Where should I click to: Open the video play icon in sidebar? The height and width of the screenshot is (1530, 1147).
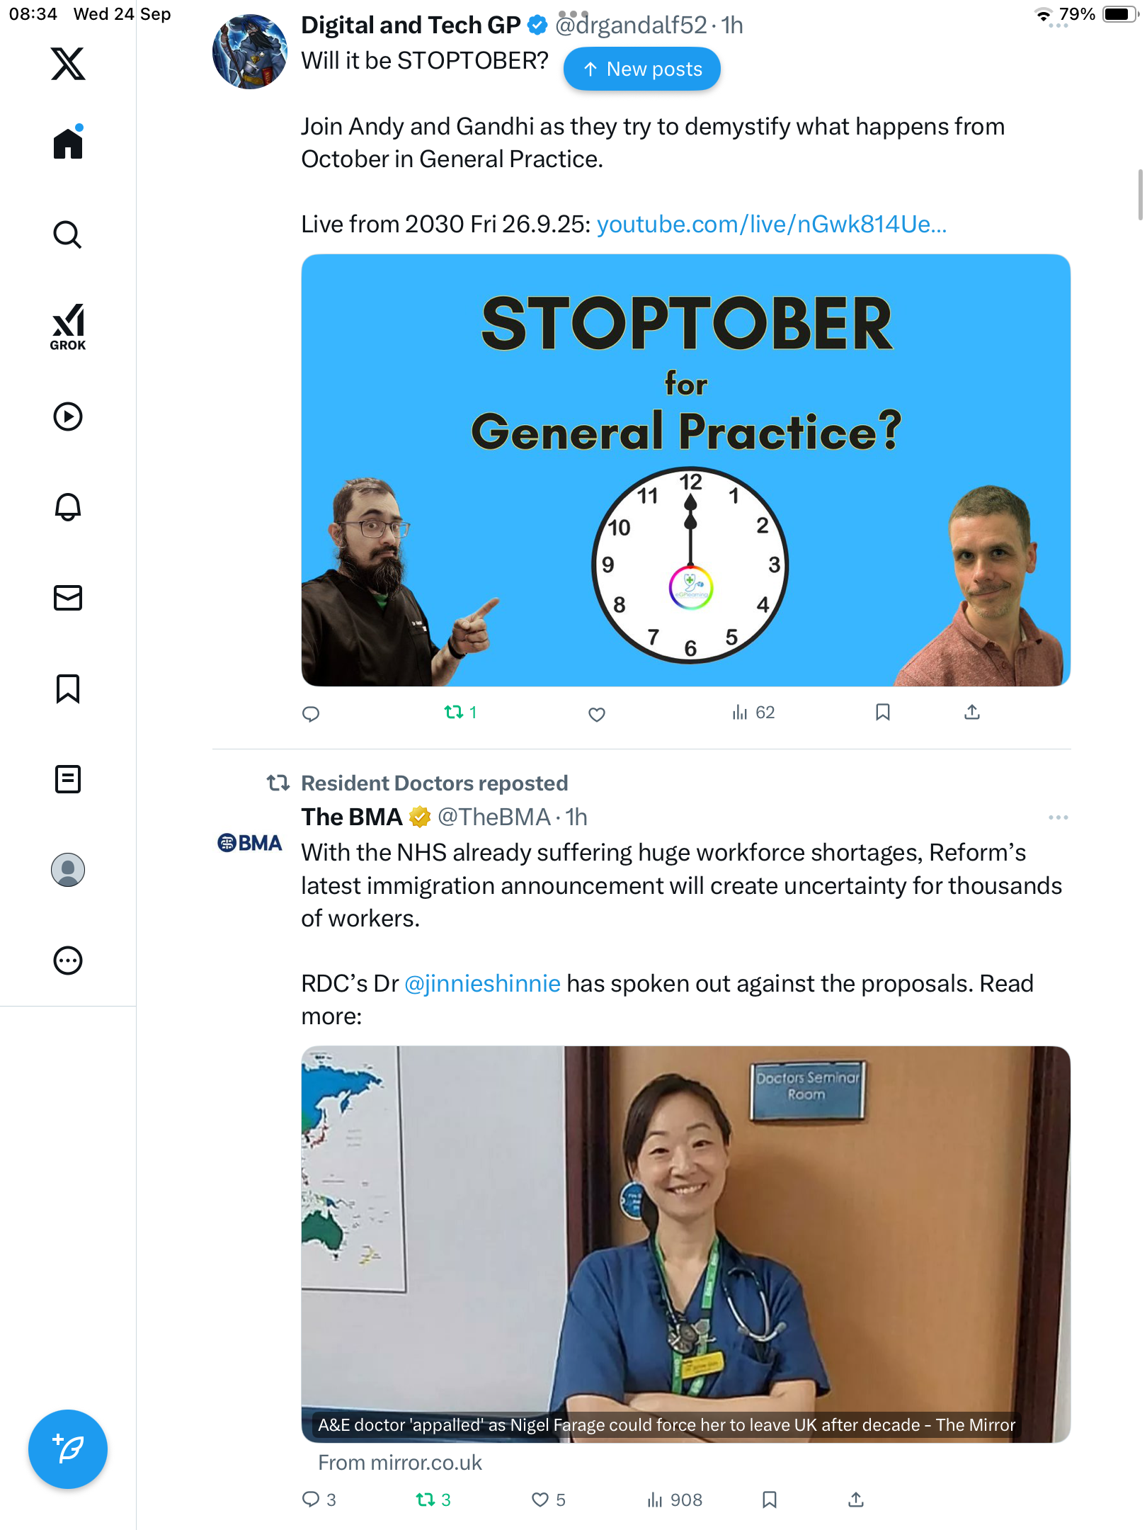coord(68,416)
